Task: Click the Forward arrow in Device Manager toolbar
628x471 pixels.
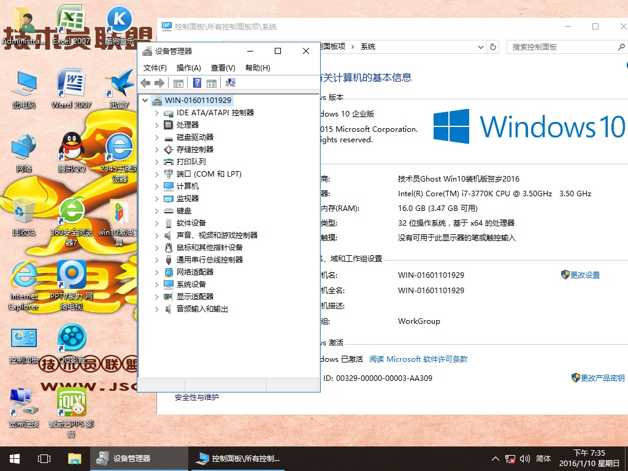Action: pos(159,83)
